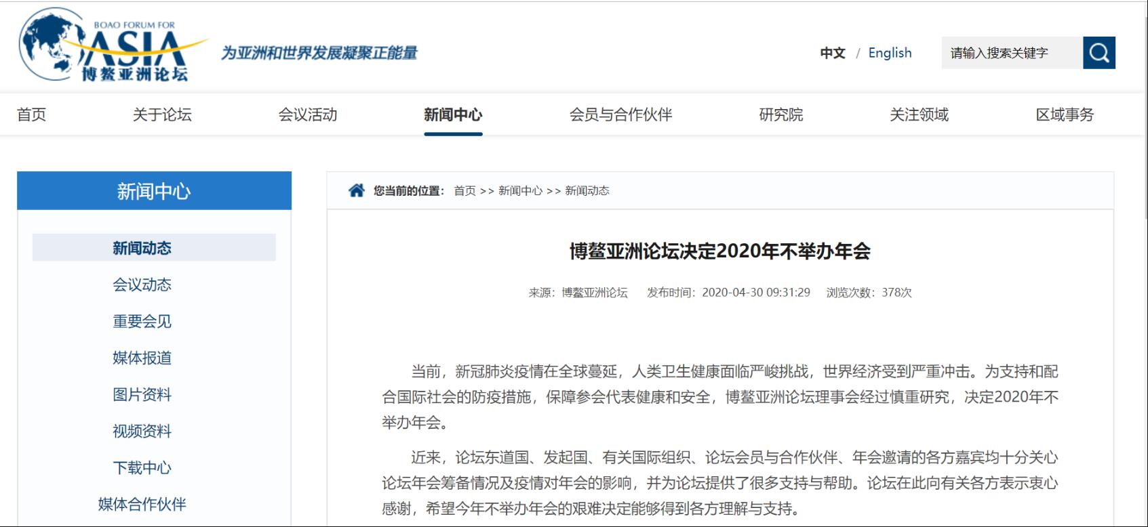Click 新闻动态 in the breadcrumb trail
The width and height of the screenshot is (1148, 527).
587,191
